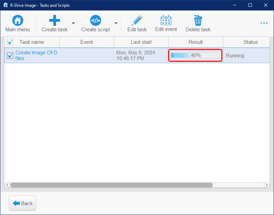Click the Create task plus icon
This screenshot has height=215, width=274.
pyautogui.click(x=55, y=20)
